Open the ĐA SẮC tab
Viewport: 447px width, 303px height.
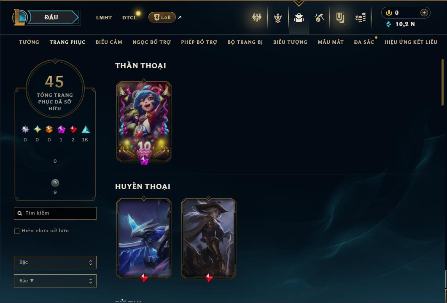364,42
